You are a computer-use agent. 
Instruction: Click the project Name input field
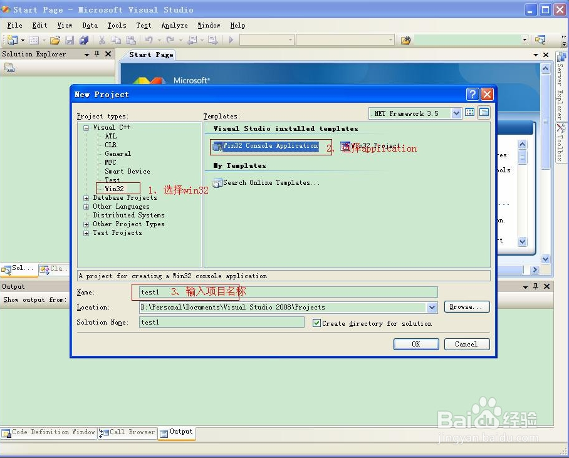click(288, 292)
